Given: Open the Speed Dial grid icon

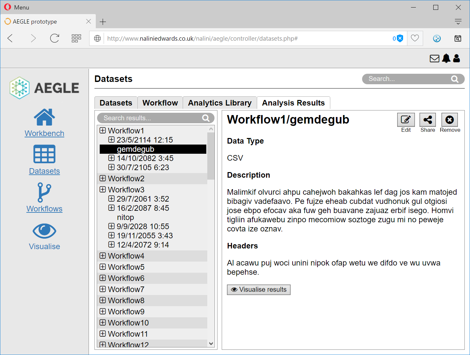Looking at the screenshot, I should (76, 38).
